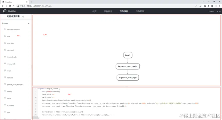Viewport: 222px width, 120px height.
Task: Go back in the browser
Action: pyautogui.click(x=3, y=6)
